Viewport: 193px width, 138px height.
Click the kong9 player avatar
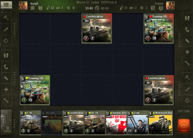click(23, 5)
